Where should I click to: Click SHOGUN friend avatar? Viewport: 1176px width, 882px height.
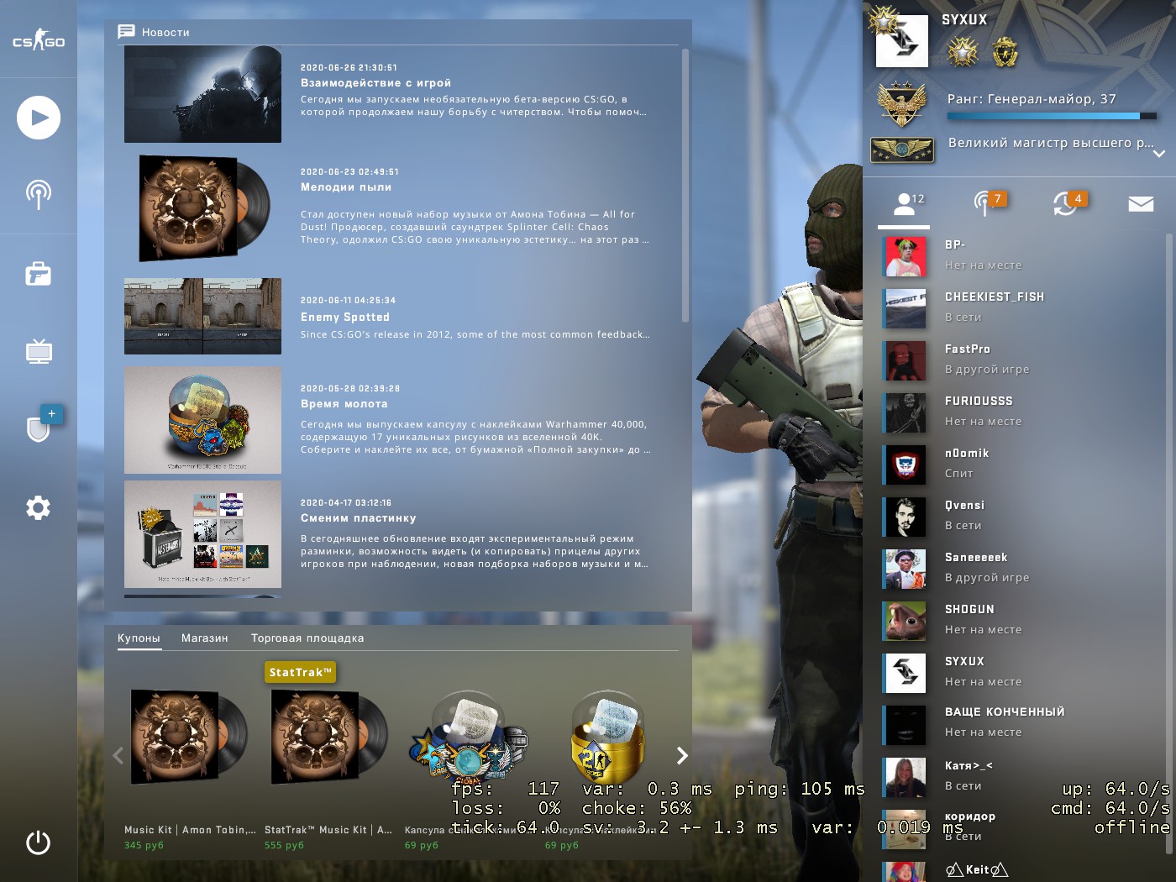click(905, 621)
